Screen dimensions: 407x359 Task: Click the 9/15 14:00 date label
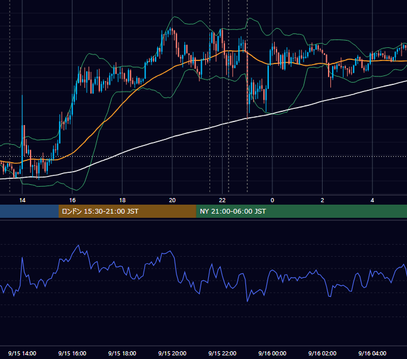22,353
